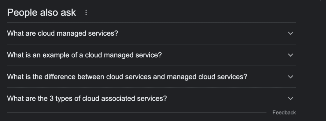Toggle the first People also ask row open
The height and width of the screenshot is (121, 326).
(151, 33)
